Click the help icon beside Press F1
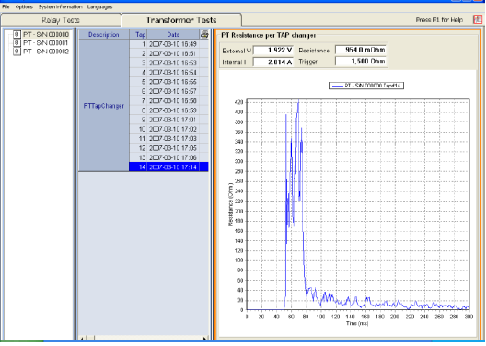The width and height of the screenshot is (486, 346). [x=478, y=19]
